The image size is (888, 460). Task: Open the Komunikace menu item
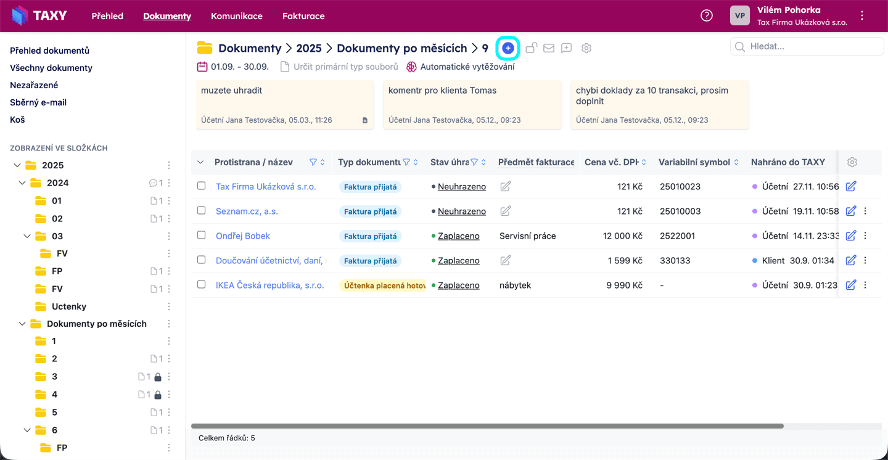[236, 16]
